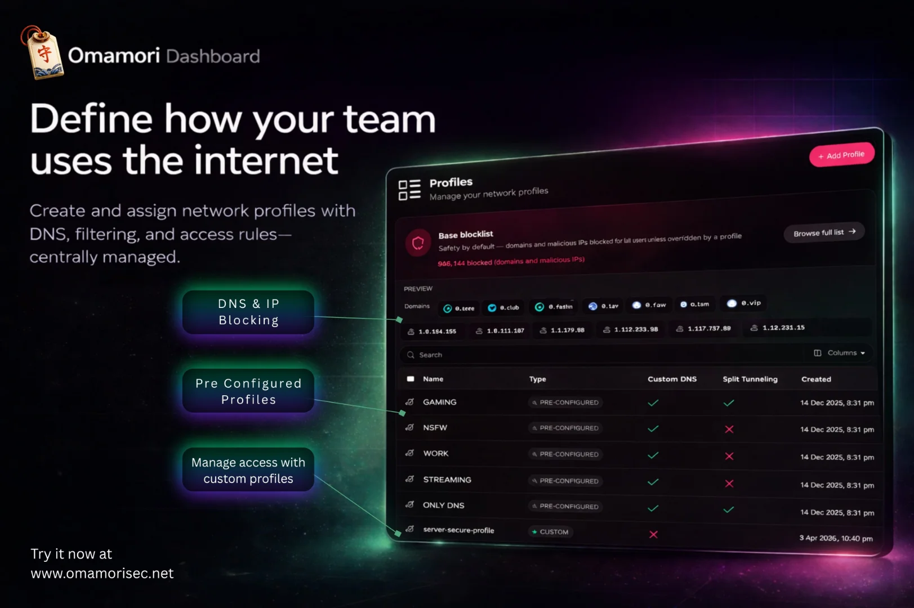
Task: Click the 1.0.111.107 IP chip
Action: pos(500,331)
